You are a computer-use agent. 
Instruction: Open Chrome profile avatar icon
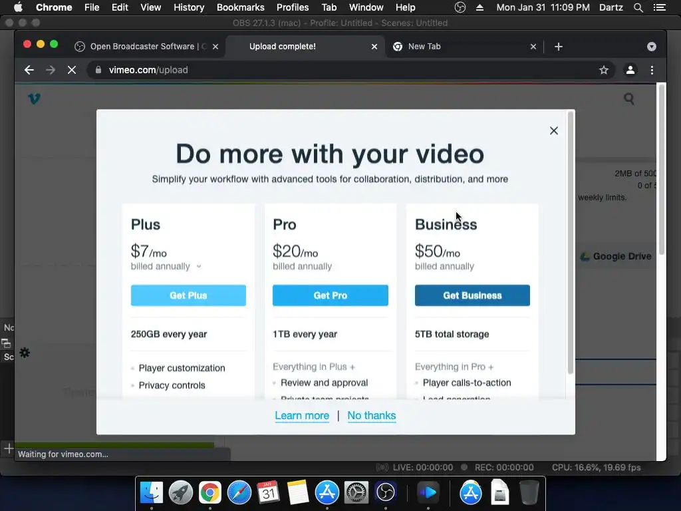(630, 70)
